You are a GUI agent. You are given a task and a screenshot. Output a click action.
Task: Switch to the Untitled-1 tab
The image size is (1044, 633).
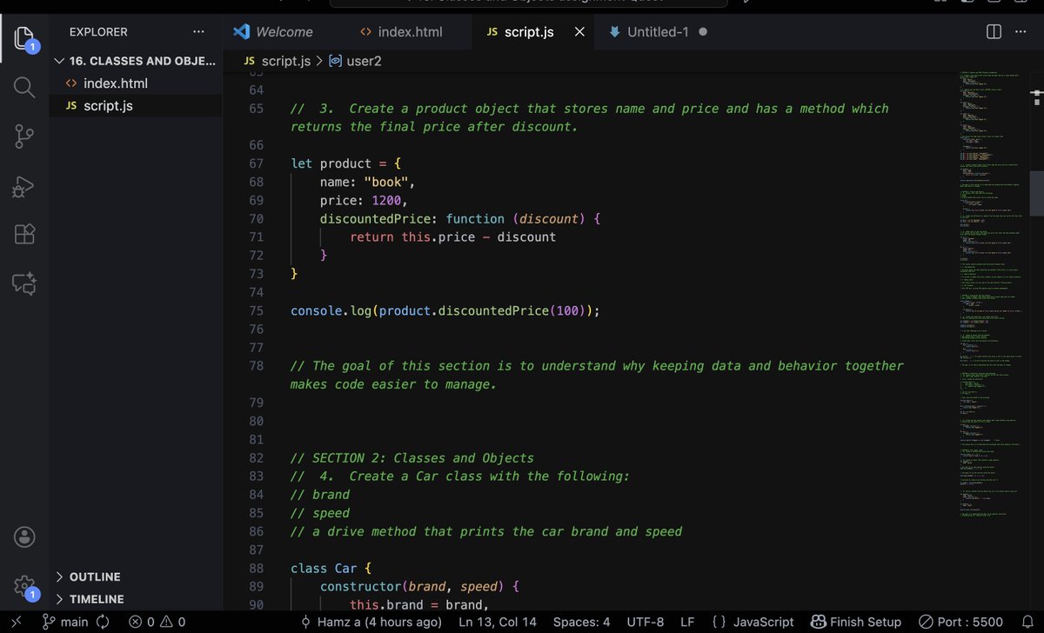[x=658, y=32]
